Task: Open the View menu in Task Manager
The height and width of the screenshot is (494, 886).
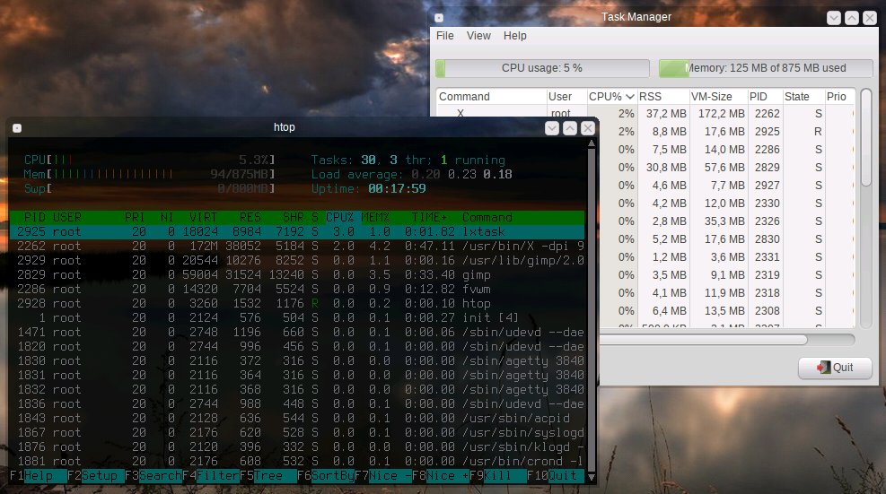Action: 478,36
